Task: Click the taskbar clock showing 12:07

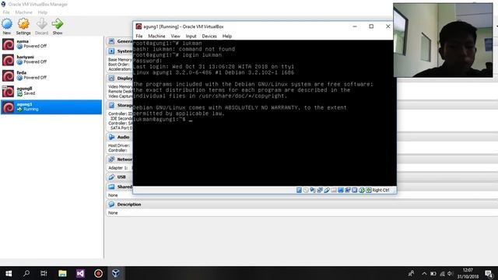Action: click(468, 273)
